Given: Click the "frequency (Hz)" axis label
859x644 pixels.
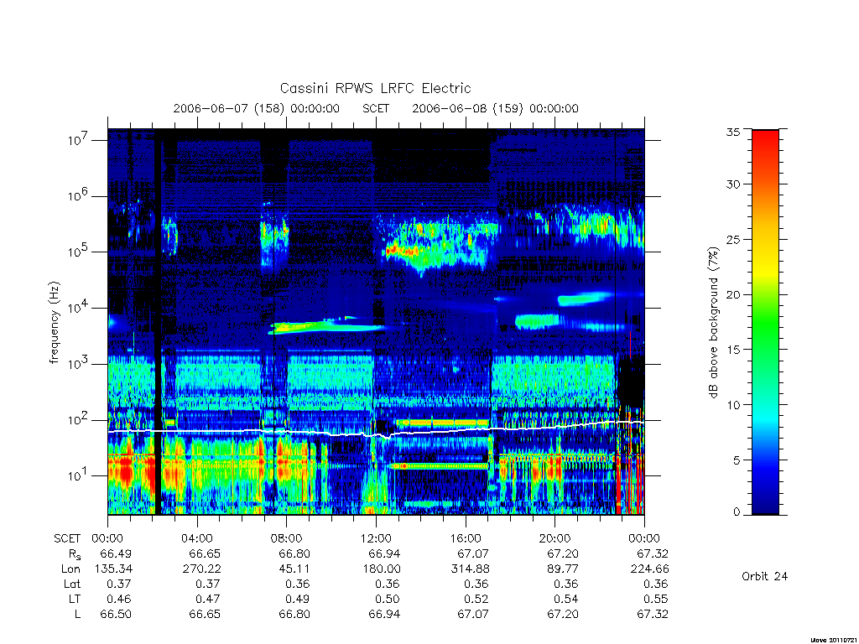Looking at the screenshot, I should (54, 322).
